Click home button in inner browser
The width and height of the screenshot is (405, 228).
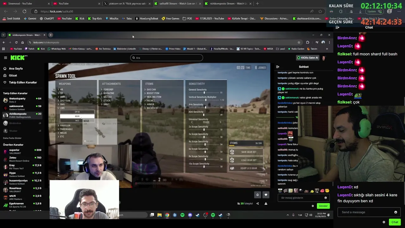pos(22,42)
